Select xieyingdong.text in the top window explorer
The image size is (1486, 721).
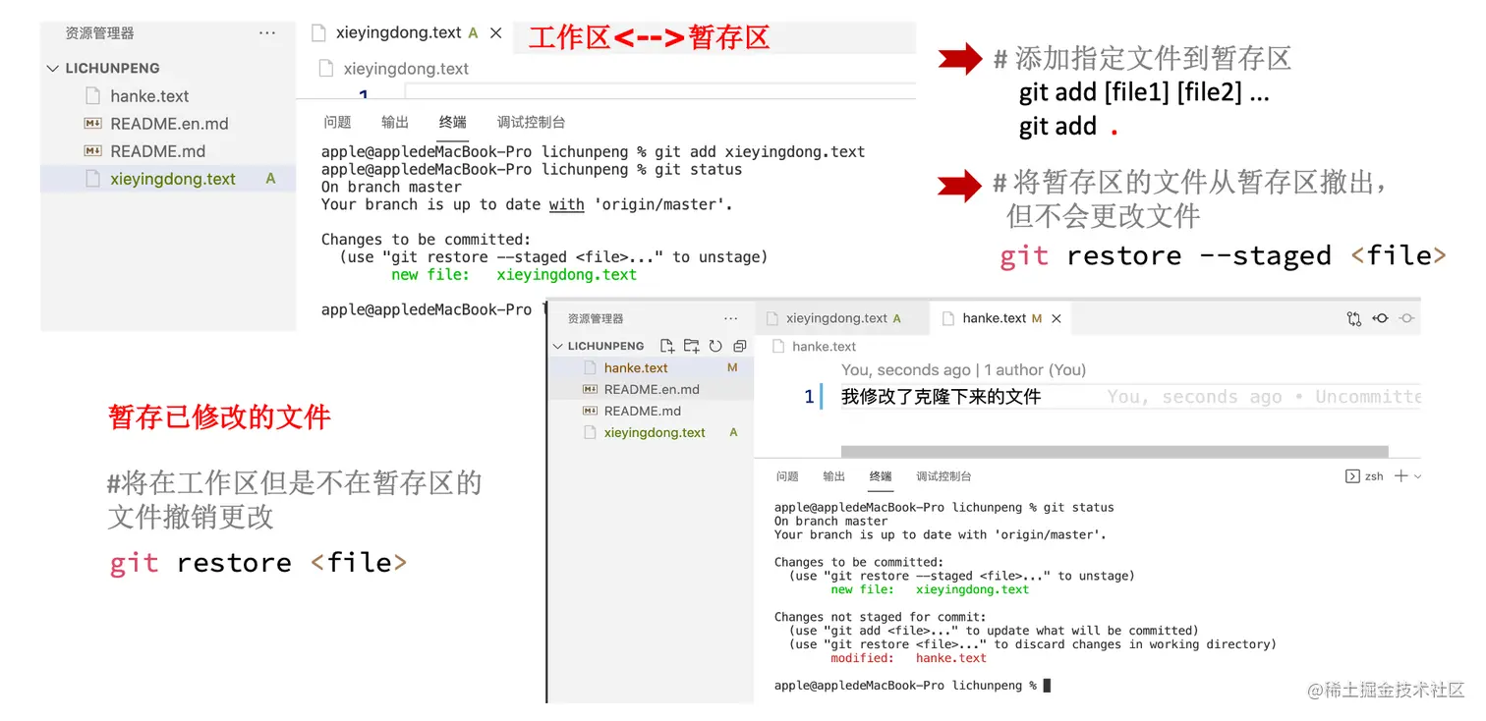pyautogui.click(x=168, y=179)
